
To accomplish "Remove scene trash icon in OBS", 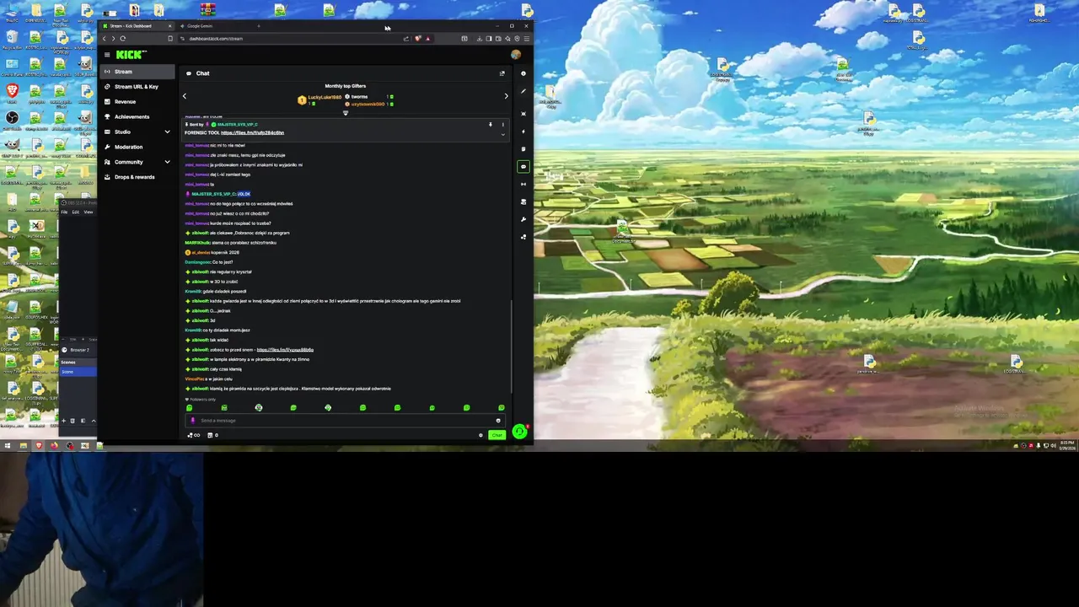I will (x=72, y=420).
